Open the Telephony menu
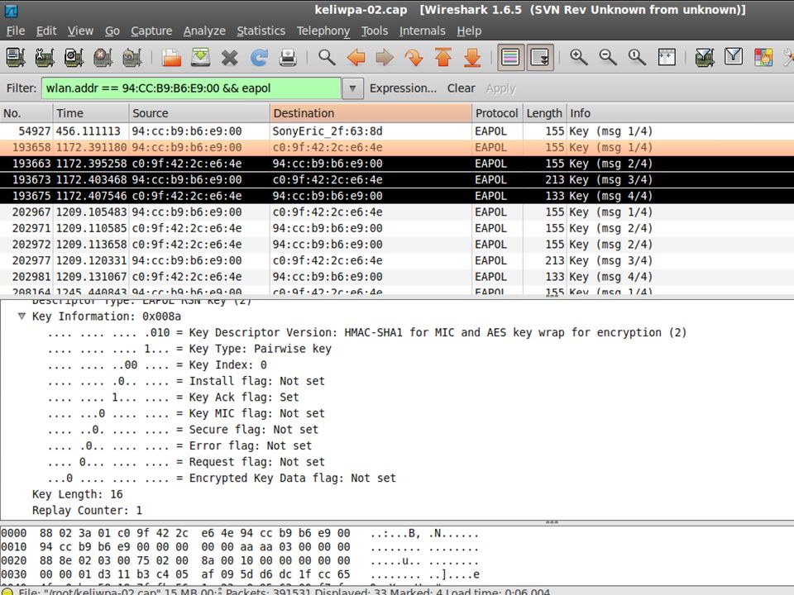Screen dimensions: 794x595 coord(323,31)
